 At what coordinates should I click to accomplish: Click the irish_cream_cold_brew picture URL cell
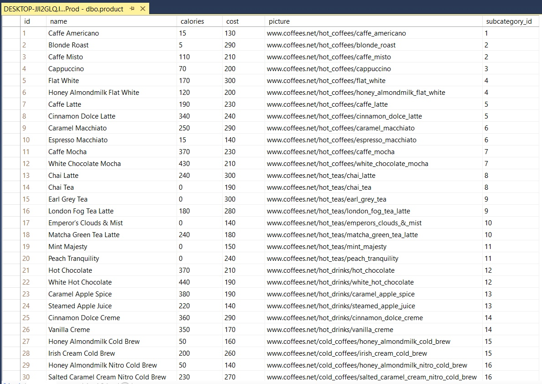(x=373, y=353)
